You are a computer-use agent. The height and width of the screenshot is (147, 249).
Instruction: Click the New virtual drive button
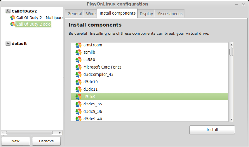click(x=15, y=141)
